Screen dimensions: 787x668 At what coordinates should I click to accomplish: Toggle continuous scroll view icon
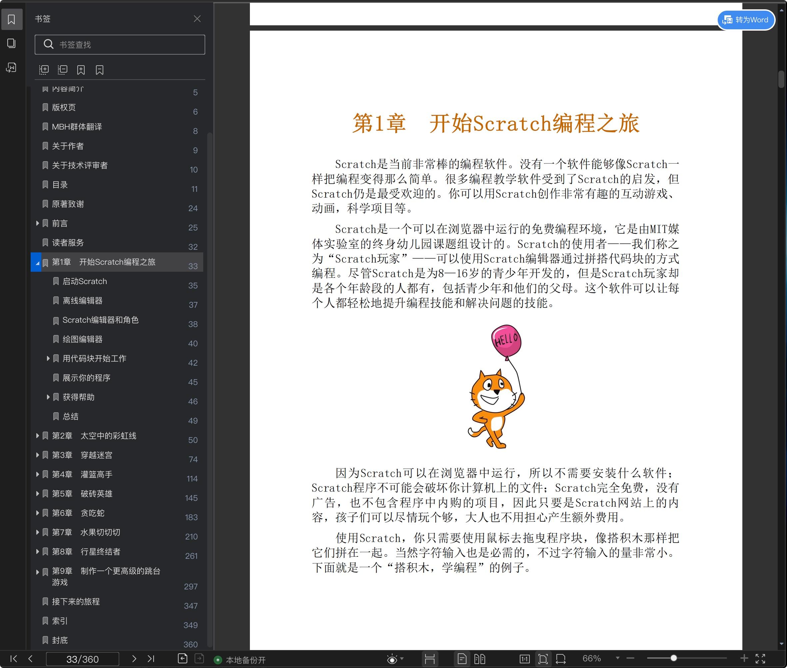[x=430, y=659]
